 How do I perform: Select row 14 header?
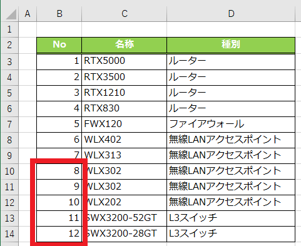(9, 234)
